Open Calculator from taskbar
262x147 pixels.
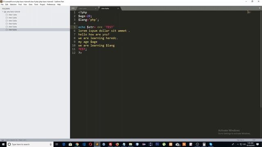(204, 144)
